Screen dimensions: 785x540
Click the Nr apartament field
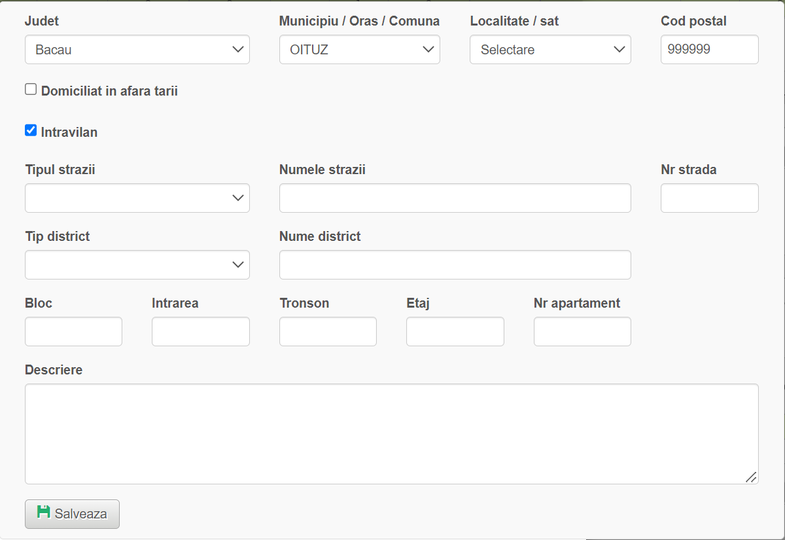582,332
